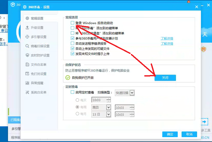This screenshot has width=212, height=142.
Task: Click 关闭 self-protection button
Action: point(165,78)
